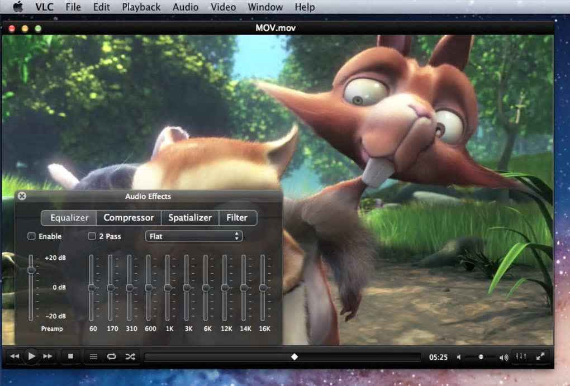Viewport: 570px width, 386px height.
Task: Click the 310 Hz band slider
Action: click(x=130, y=288)
